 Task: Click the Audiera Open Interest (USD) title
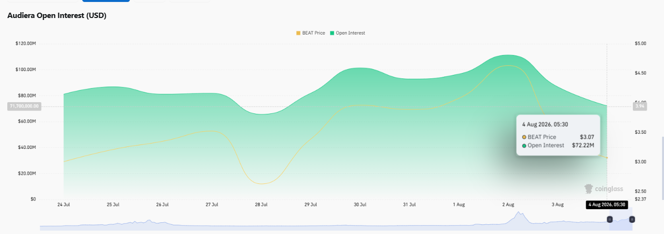[57, 16]
